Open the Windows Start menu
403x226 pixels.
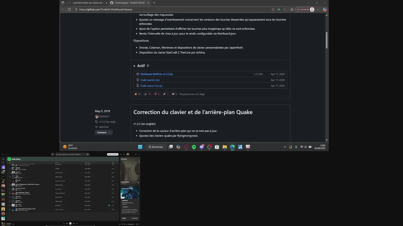140,147
